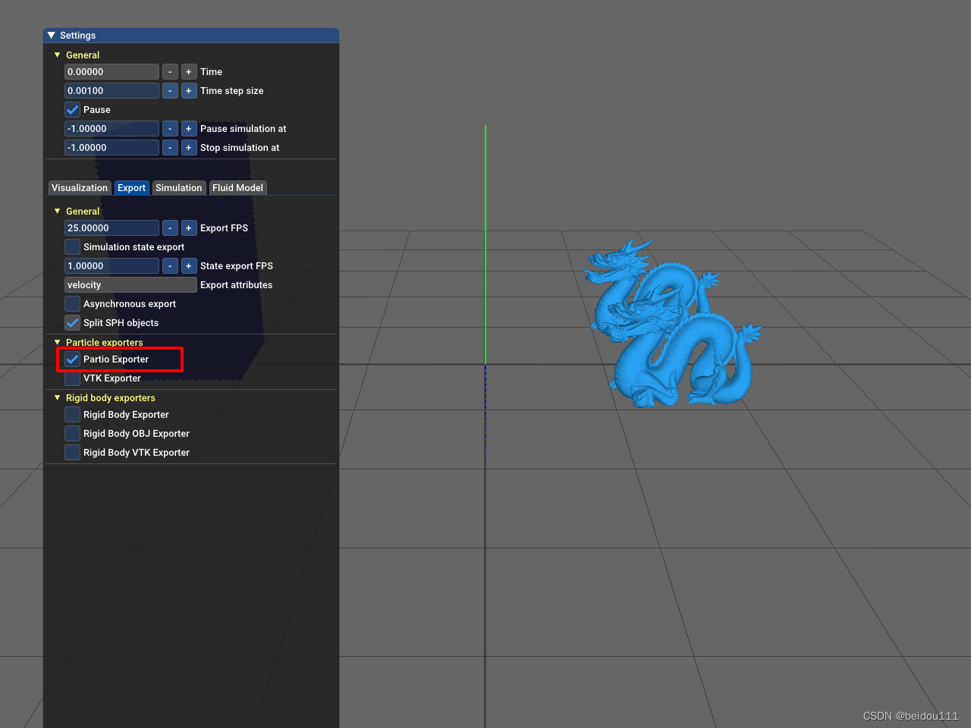Decrease Stop simulation at value
971x728 pixels.
170,148
